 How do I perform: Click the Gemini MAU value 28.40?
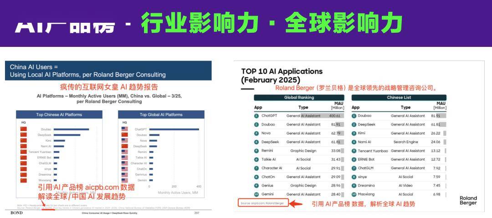[335, 194]
